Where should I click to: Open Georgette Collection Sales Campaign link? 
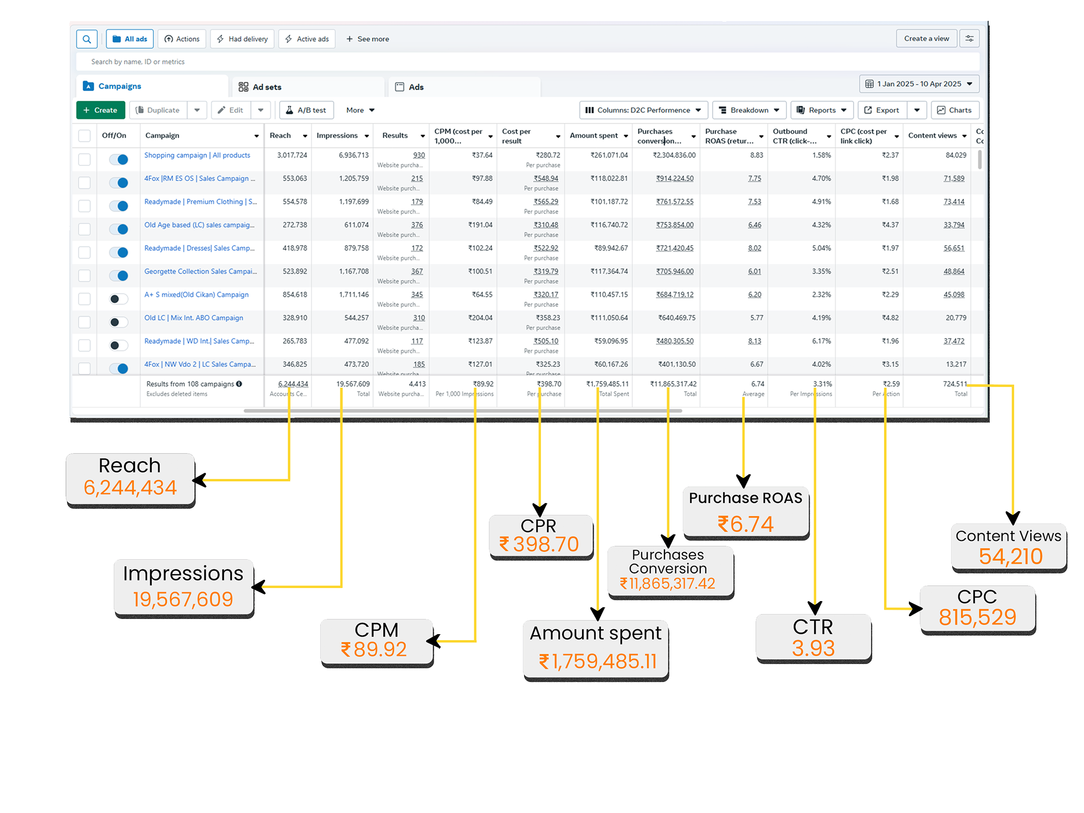click(x=200, y=272)
